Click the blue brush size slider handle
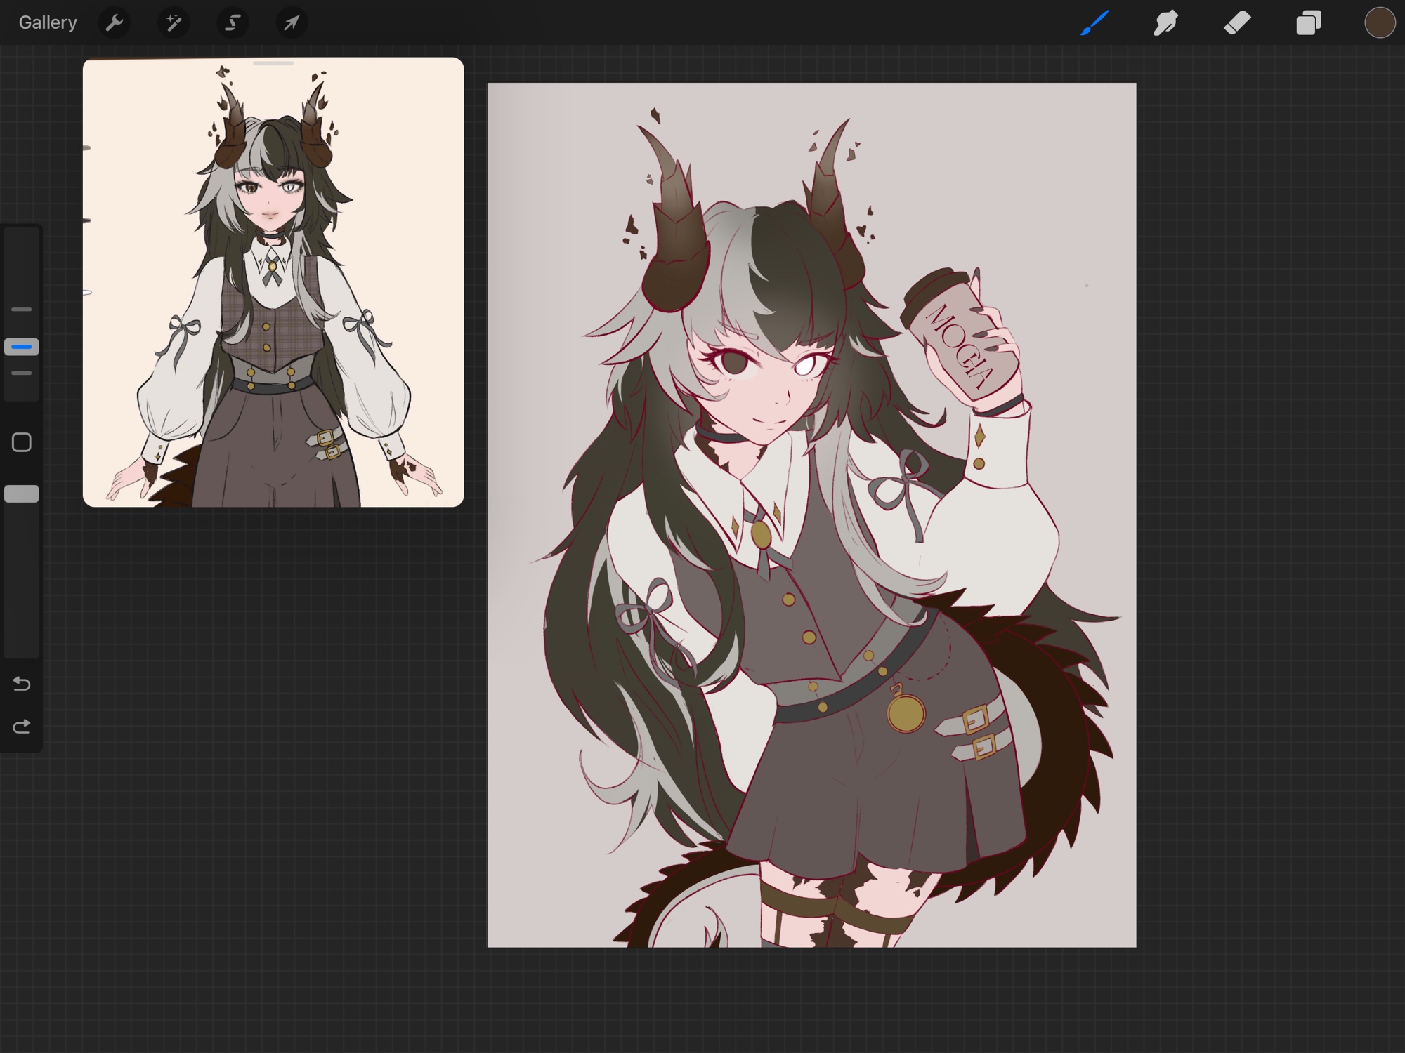Screen dimensions: 1405x1053 [22, 347]
